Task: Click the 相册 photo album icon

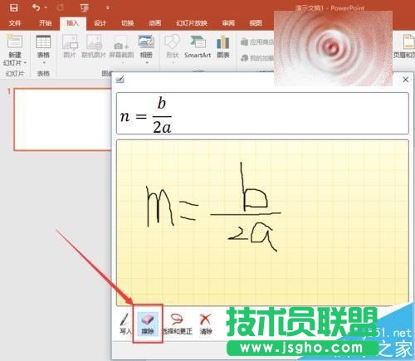Action: coord(146,42)
